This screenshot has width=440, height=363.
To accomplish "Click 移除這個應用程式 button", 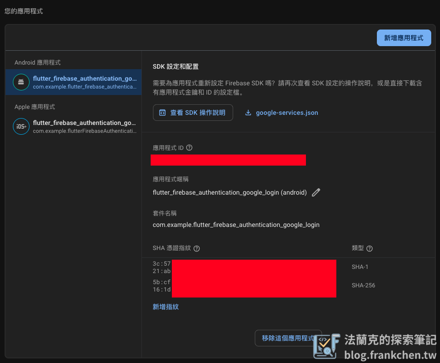I will click(288, 338).
